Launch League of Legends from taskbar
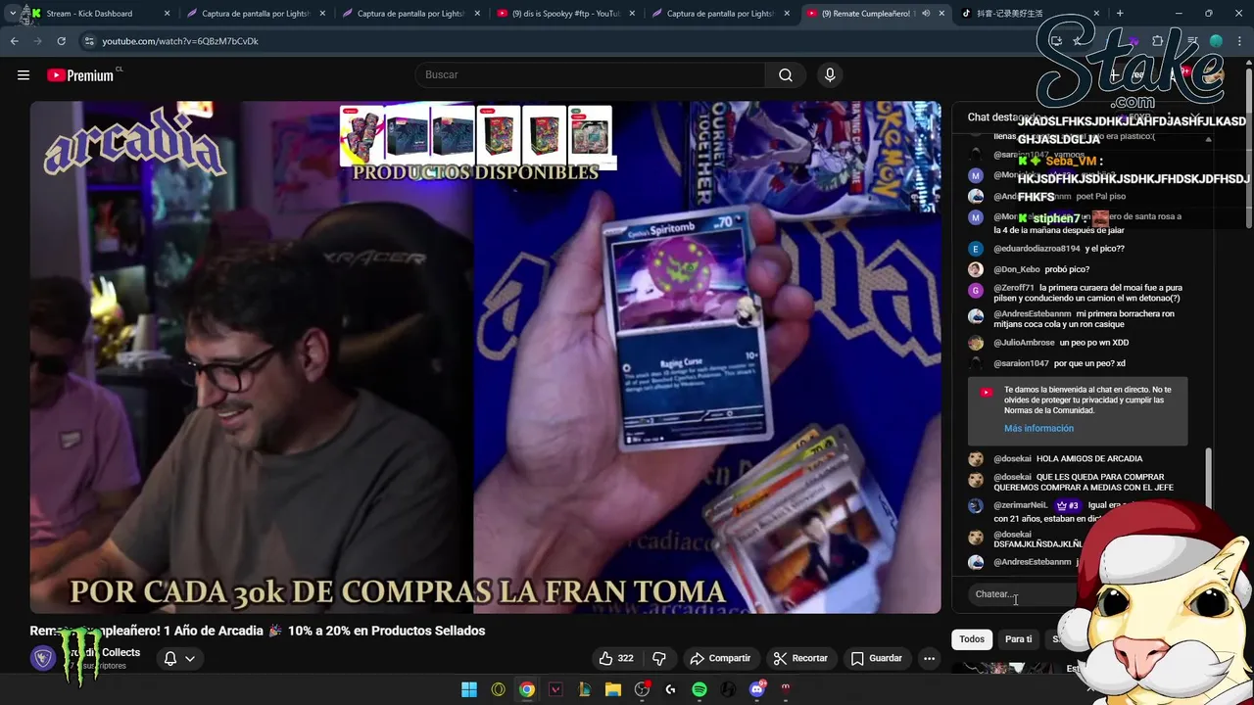Viewport: 1254px width, 705px height. click(584, 689)
